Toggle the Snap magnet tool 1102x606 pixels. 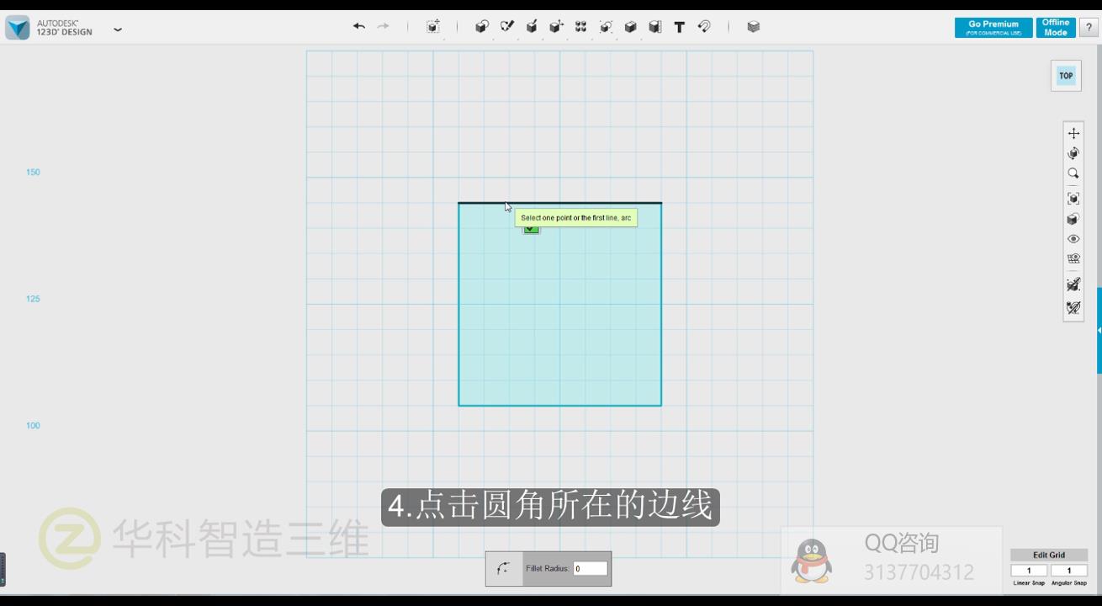coord(704,27)
